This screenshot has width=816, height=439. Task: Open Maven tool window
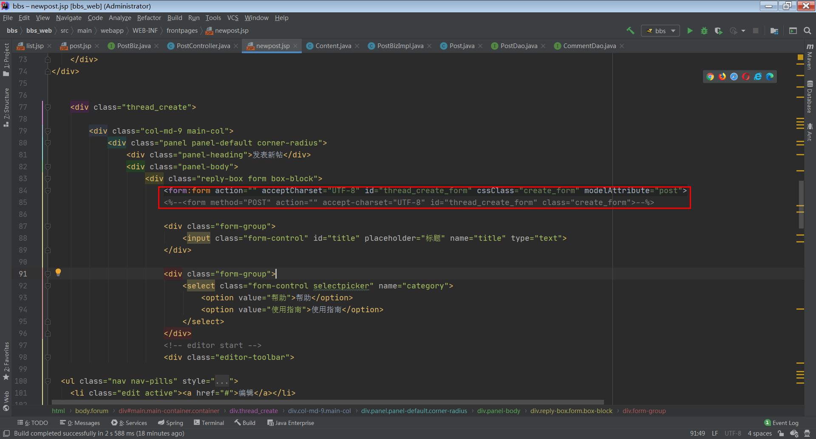tap(810, 56)
